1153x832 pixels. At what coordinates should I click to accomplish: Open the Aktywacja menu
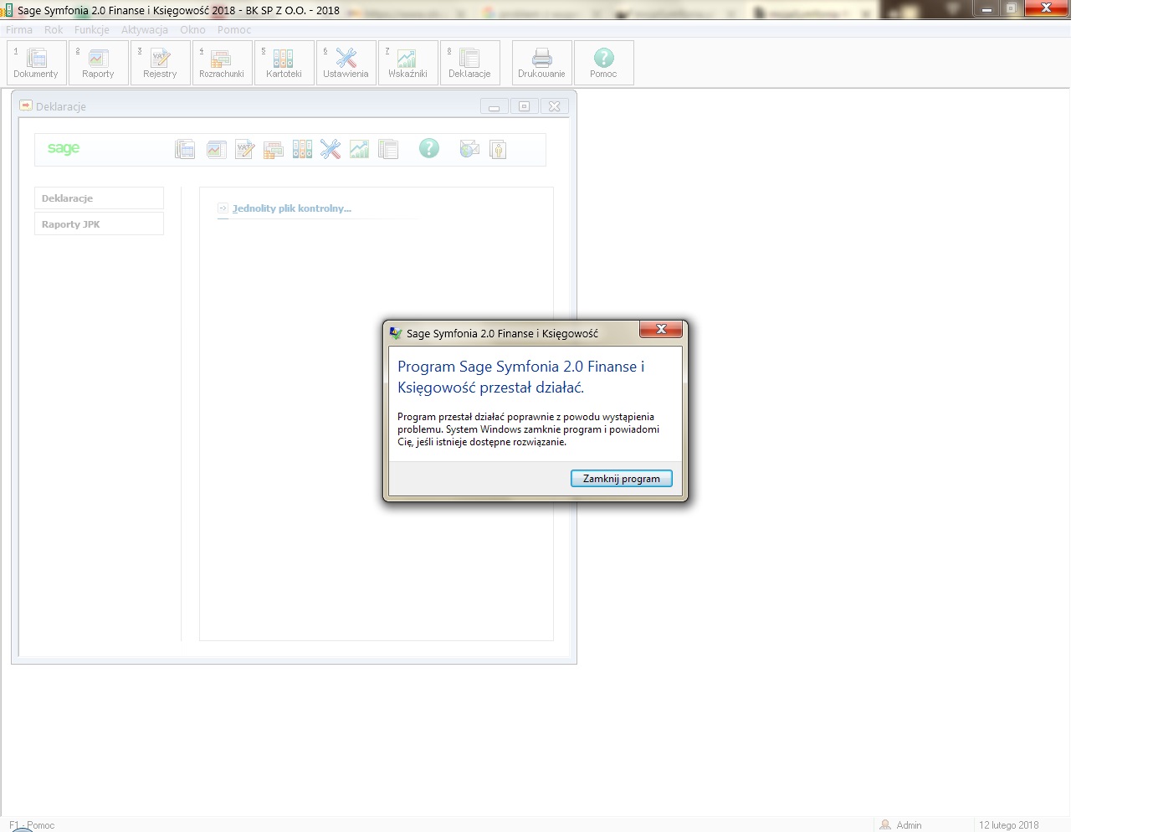[144, 29]
